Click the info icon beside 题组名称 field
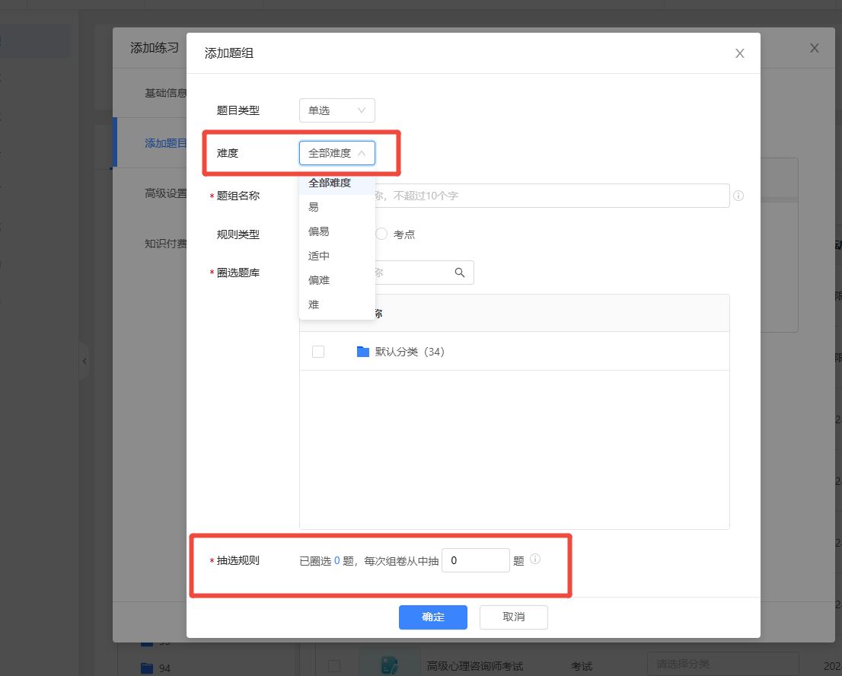 click(738, 196)
